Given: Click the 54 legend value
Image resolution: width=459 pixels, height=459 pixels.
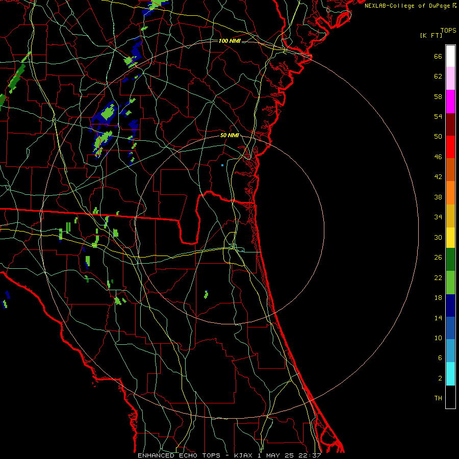Looking at the screenshot, I should pyautogui.click(x=438, y=116).
